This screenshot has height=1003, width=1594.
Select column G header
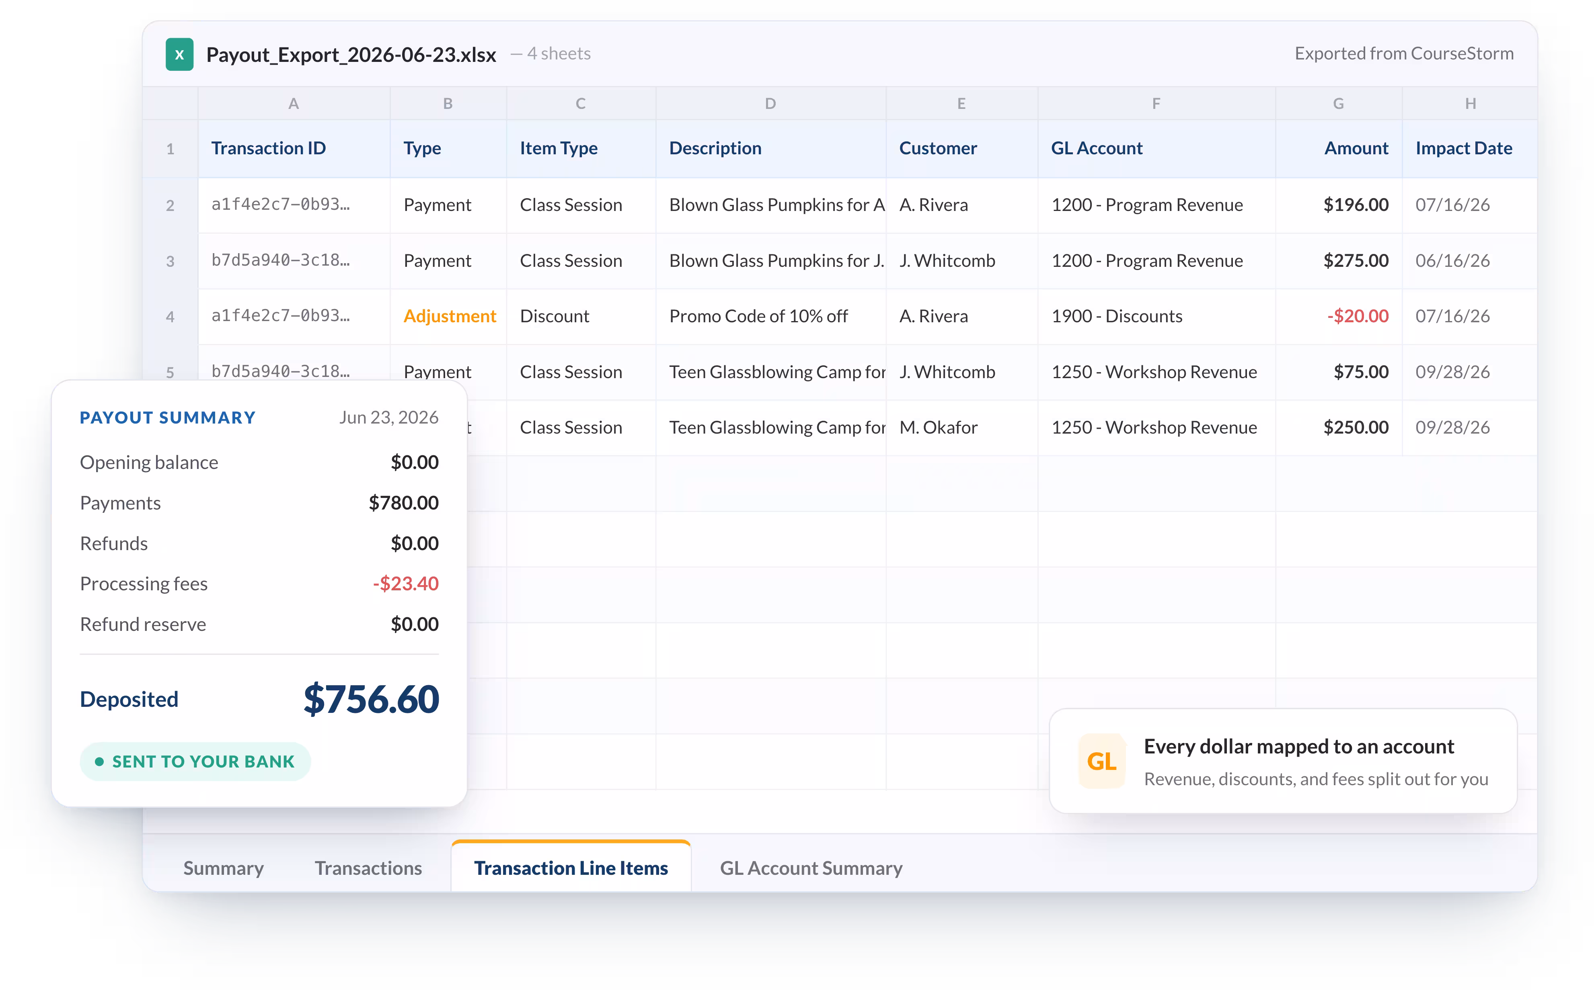click(x=1339, y=103)
